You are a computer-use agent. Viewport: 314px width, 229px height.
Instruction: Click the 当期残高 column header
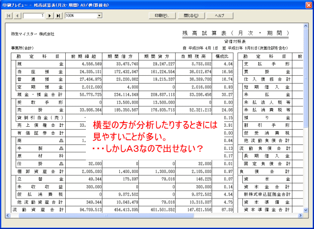coord(193,57)
